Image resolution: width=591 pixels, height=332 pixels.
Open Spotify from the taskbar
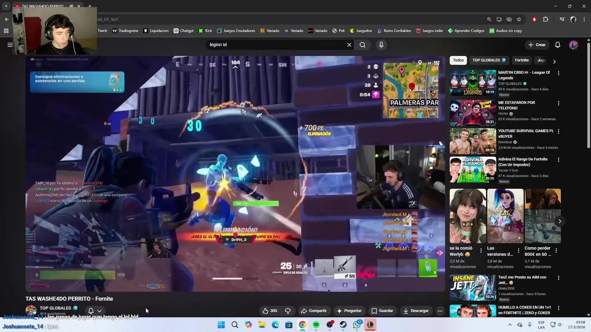(x=316, y=325)
